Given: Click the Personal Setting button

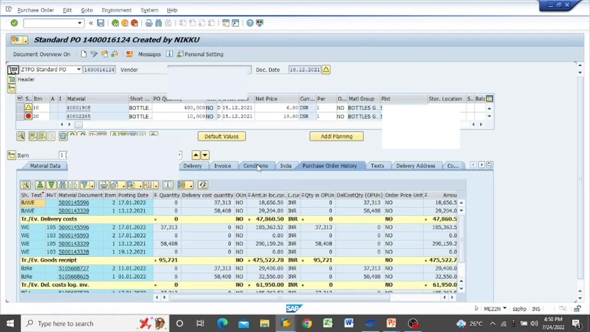Looking at the screenshot, I should coord(200,54).
